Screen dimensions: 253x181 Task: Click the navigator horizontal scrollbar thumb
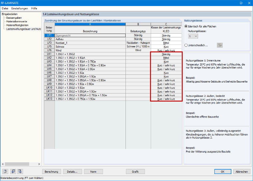(17, 164)
